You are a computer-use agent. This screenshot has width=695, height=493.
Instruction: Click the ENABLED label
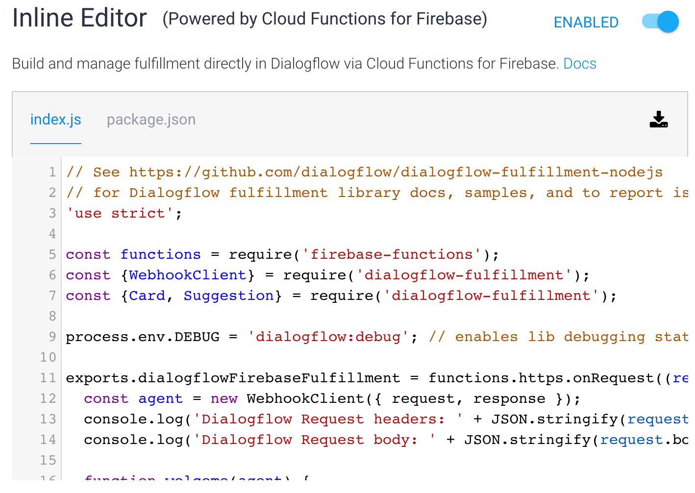(586, 22)
